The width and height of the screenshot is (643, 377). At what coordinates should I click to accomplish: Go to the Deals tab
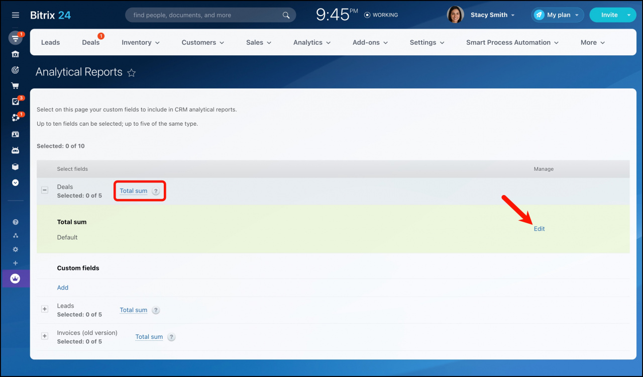point(91,42)
